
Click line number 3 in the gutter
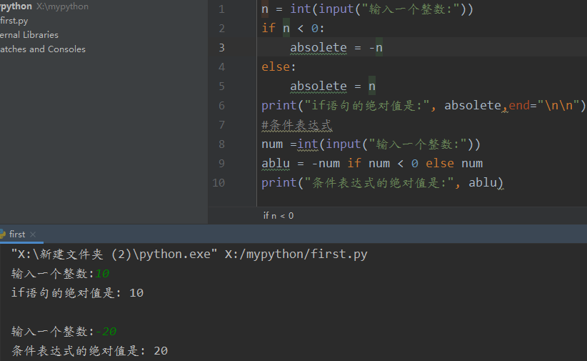[x=221, y=48]
